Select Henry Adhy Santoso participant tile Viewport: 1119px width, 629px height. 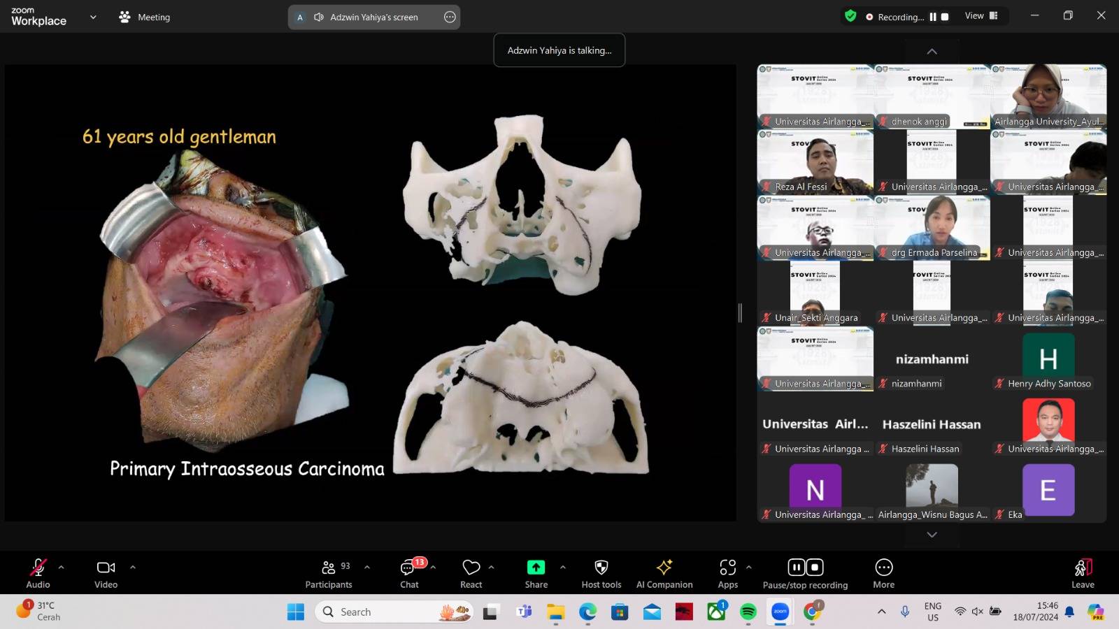point(1048,359)
